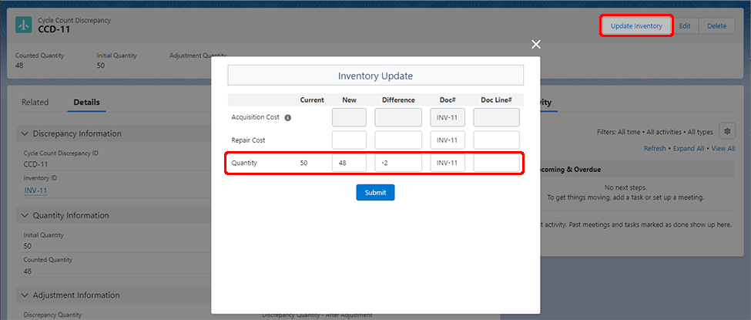The width and height of the screenshot is (751, 320).
Task: Collapse the Adjustment Information section
Action: pos(25,295)
